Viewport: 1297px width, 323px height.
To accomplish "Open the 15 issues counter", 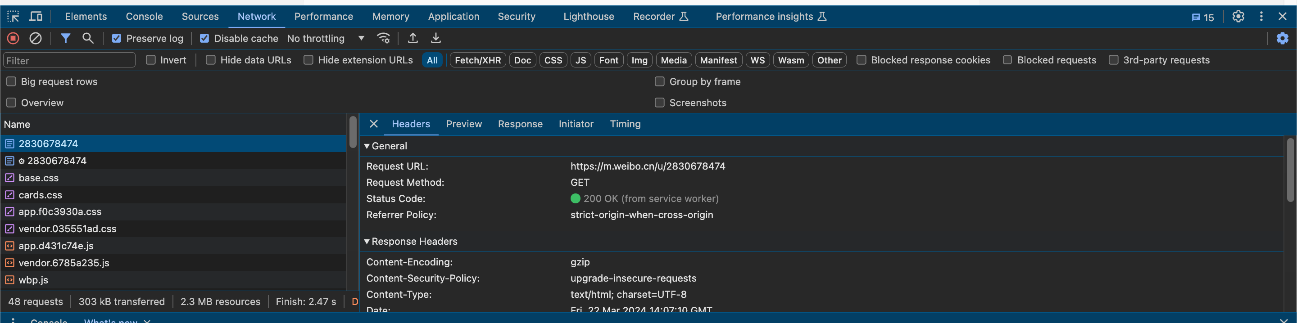I will point(1202,17).
